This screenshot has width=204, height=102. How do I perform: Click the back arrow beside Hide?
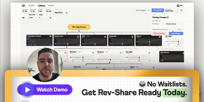pos(152,15)
